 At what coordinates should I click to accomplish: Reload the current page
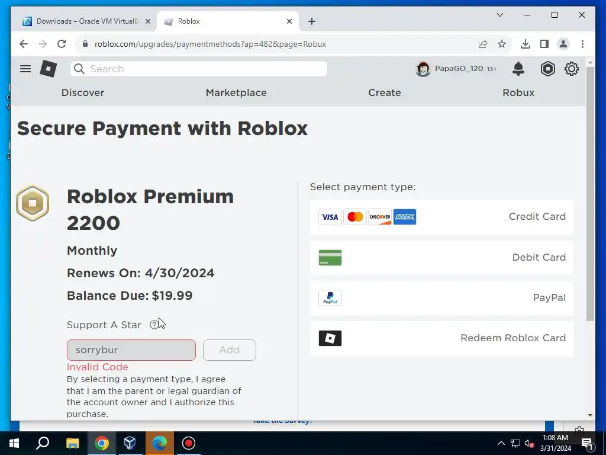(x=62, y=44)
